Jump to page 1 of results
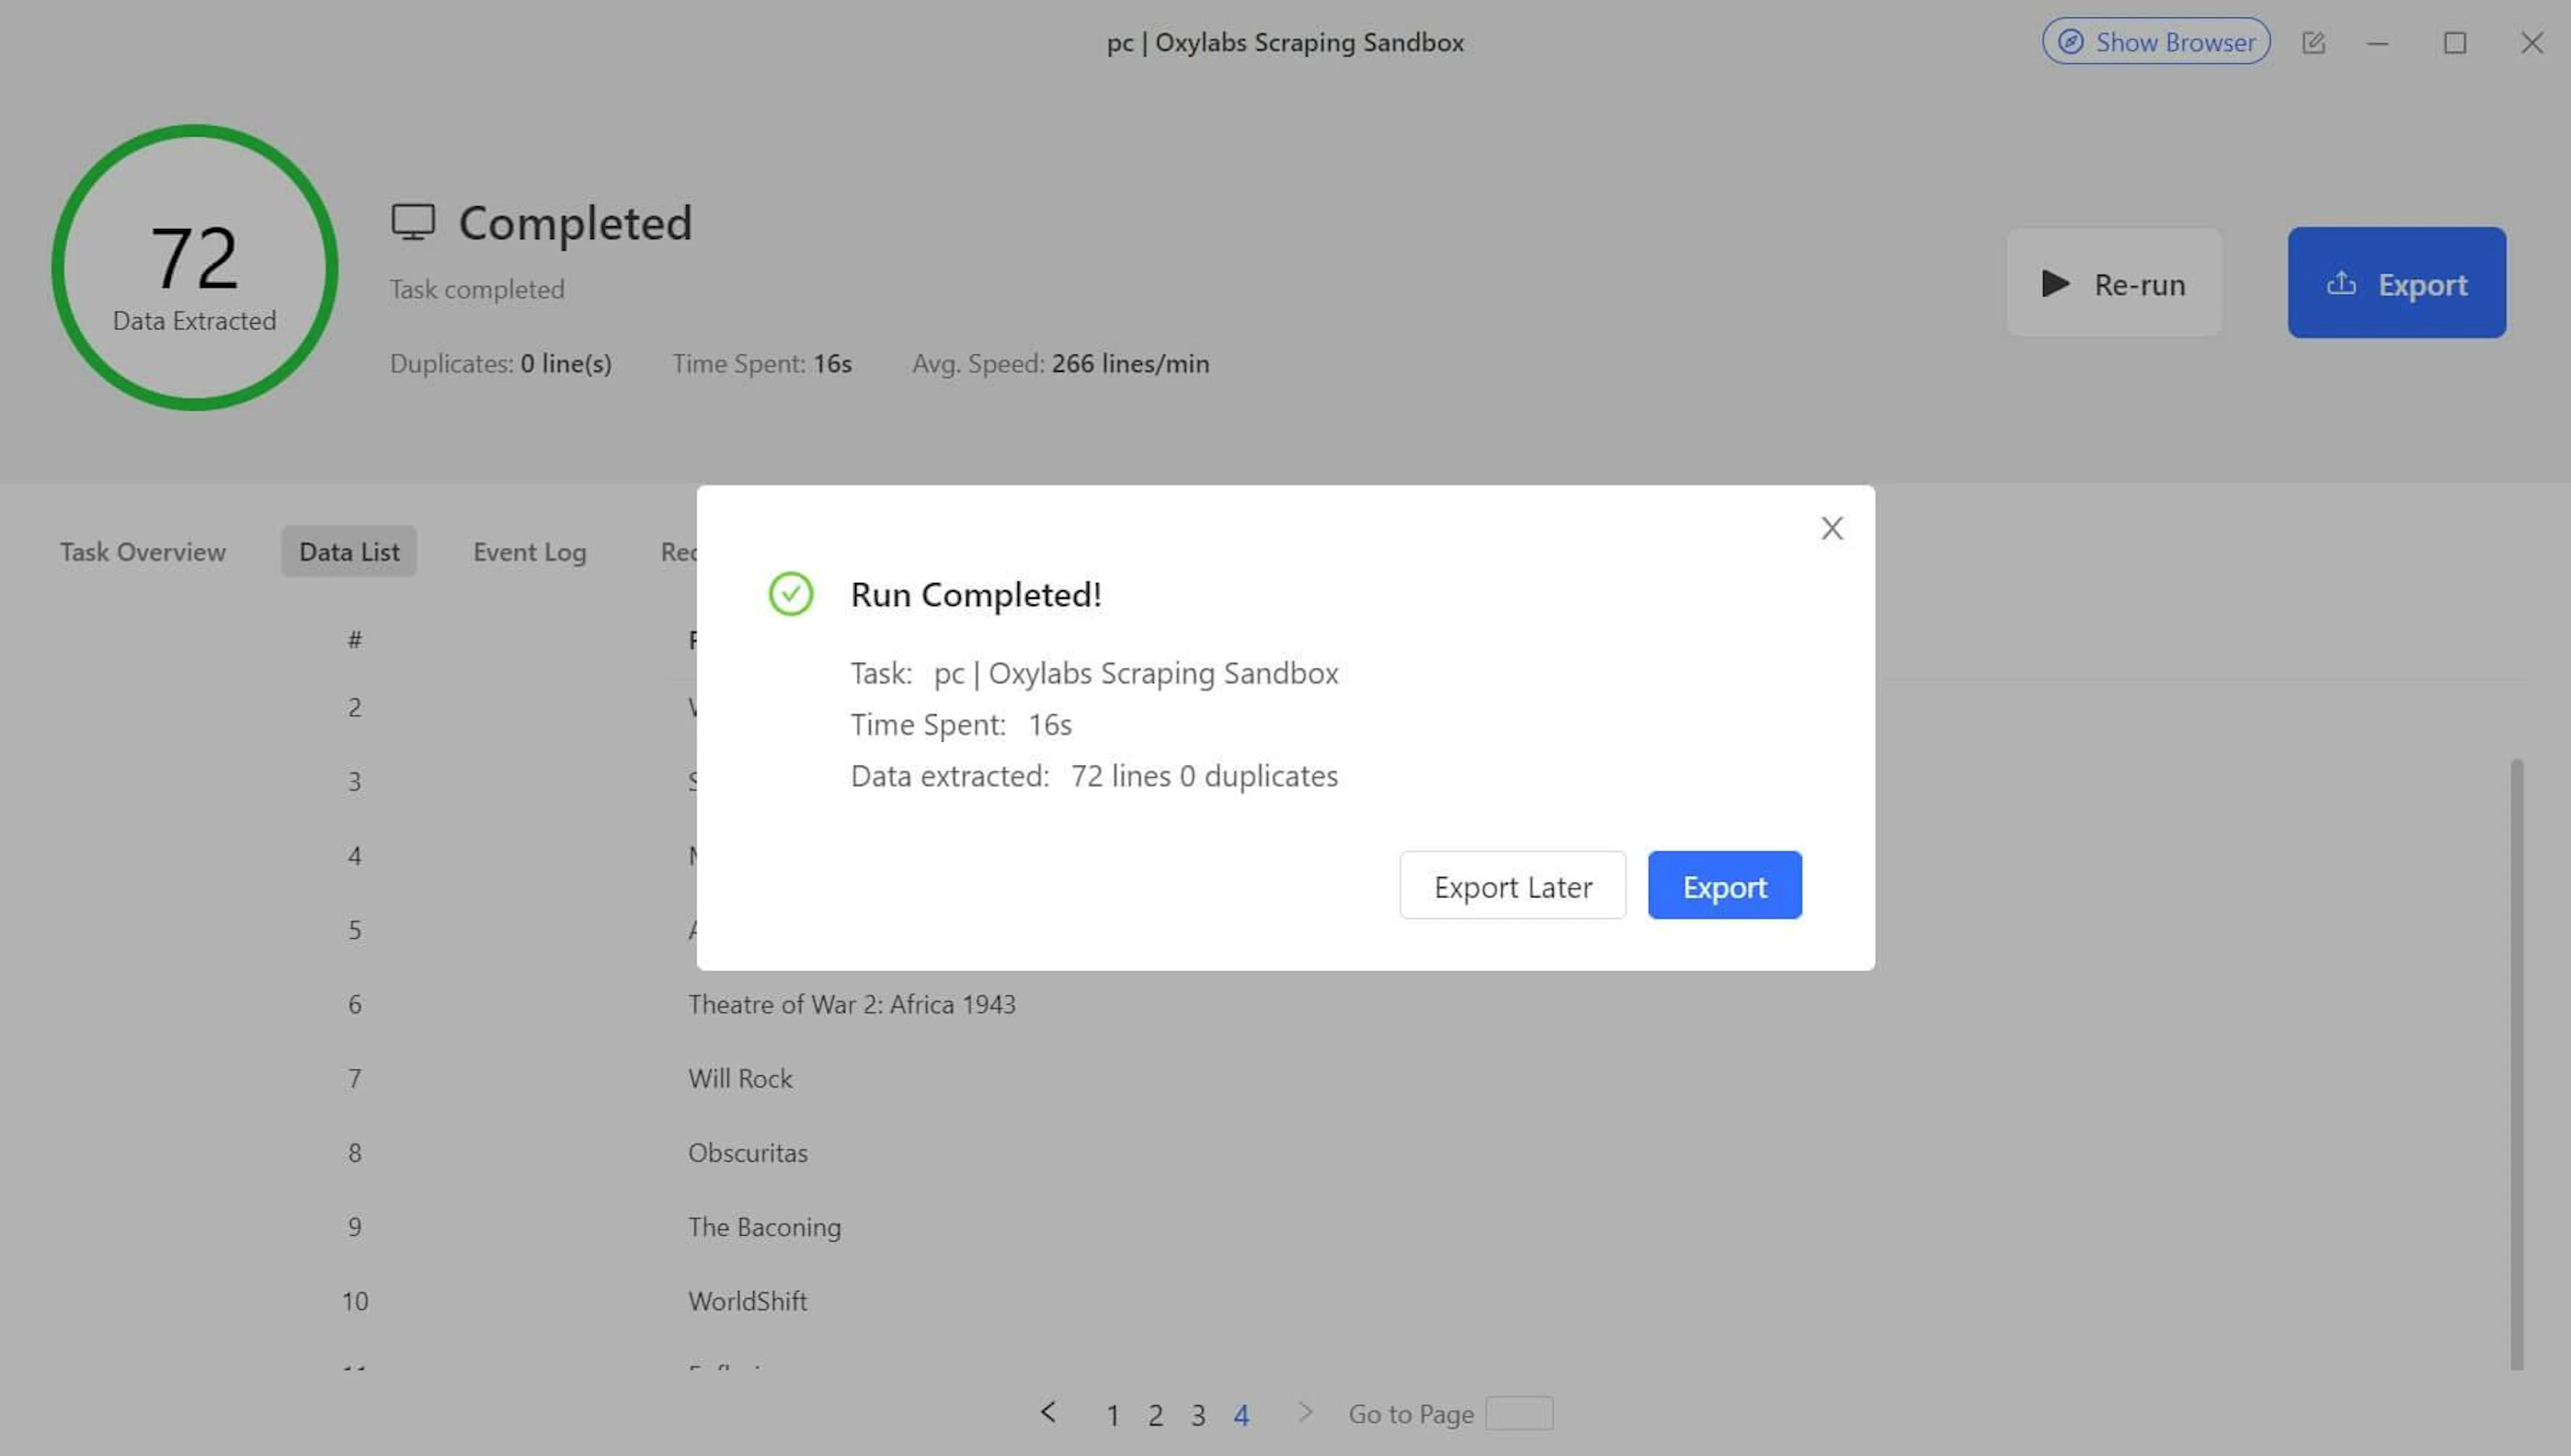This screenshot has height=1456, width=2571. [1113, 1415]
